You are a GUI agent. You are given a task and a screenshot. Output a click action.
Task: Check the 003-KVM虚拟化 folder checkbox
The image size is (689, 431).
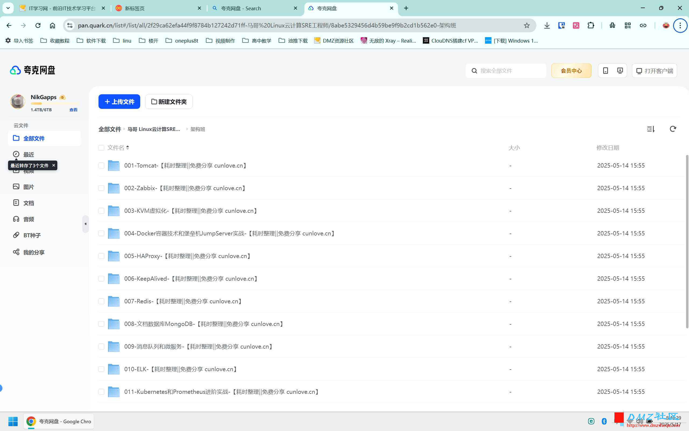click(x=101, y=211)
